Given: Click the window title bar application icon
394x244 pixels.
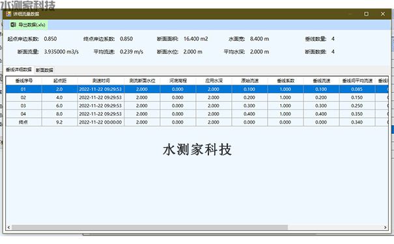Looking at the screenshot, I should [x=8, y=14].
